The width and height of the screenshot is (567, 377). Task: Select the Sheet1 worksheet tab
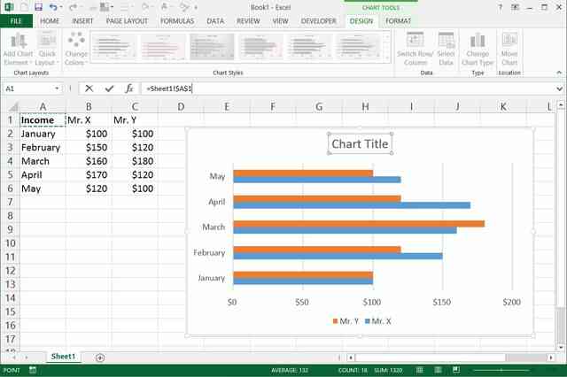point(63,357)
